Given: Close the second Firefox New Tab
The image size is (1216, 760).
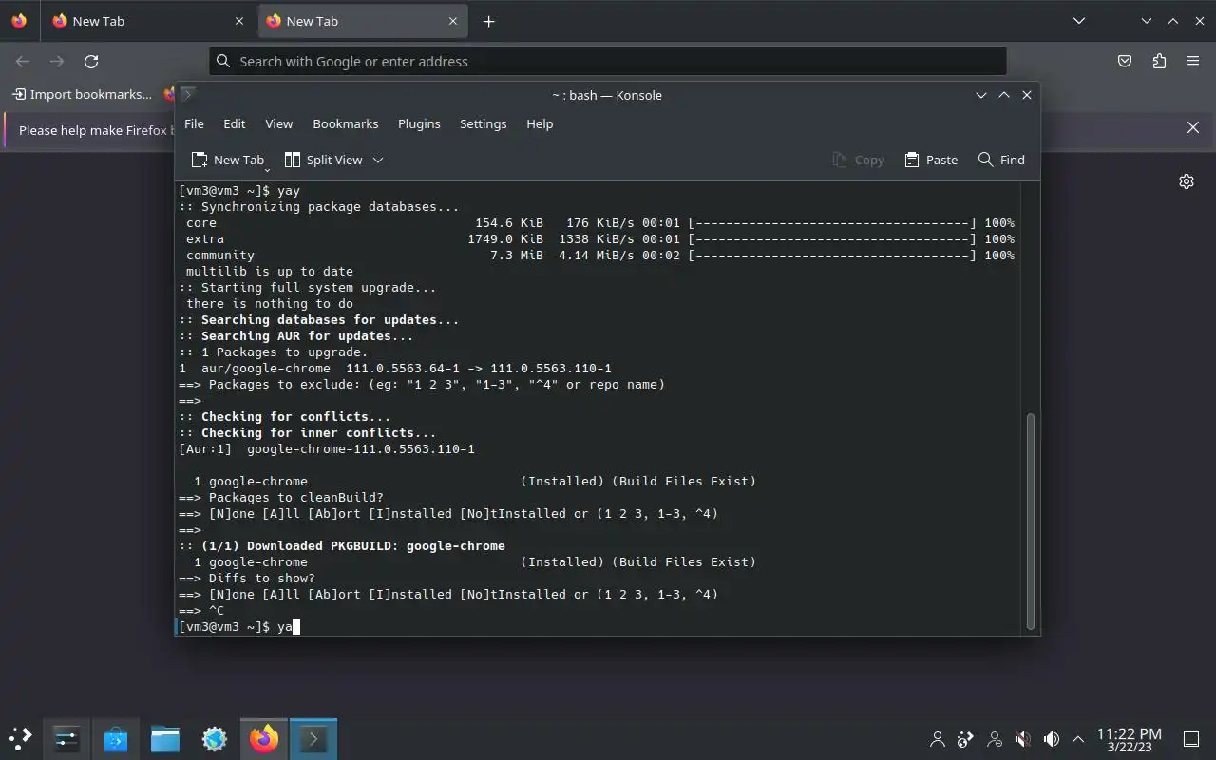Looking at the screenshot, I should tap(453, 21).
